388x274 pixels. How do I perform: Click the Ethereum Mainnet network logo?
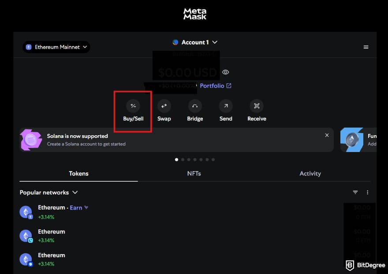(29, 47)
